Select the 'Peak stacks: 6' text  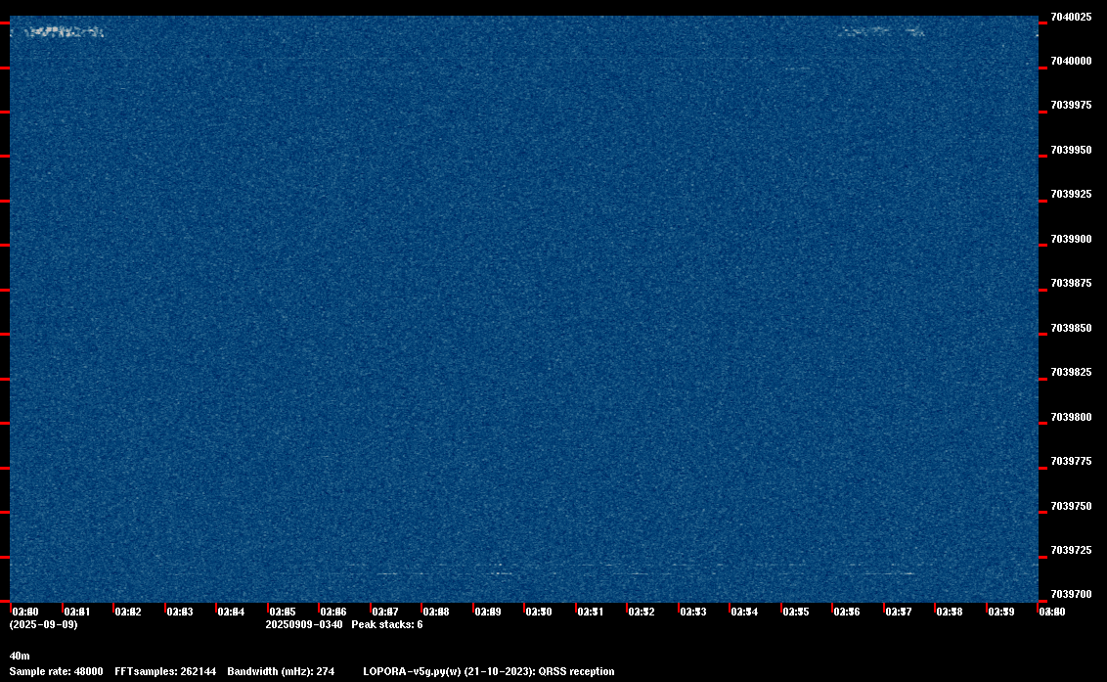click(x=387, y=624)
